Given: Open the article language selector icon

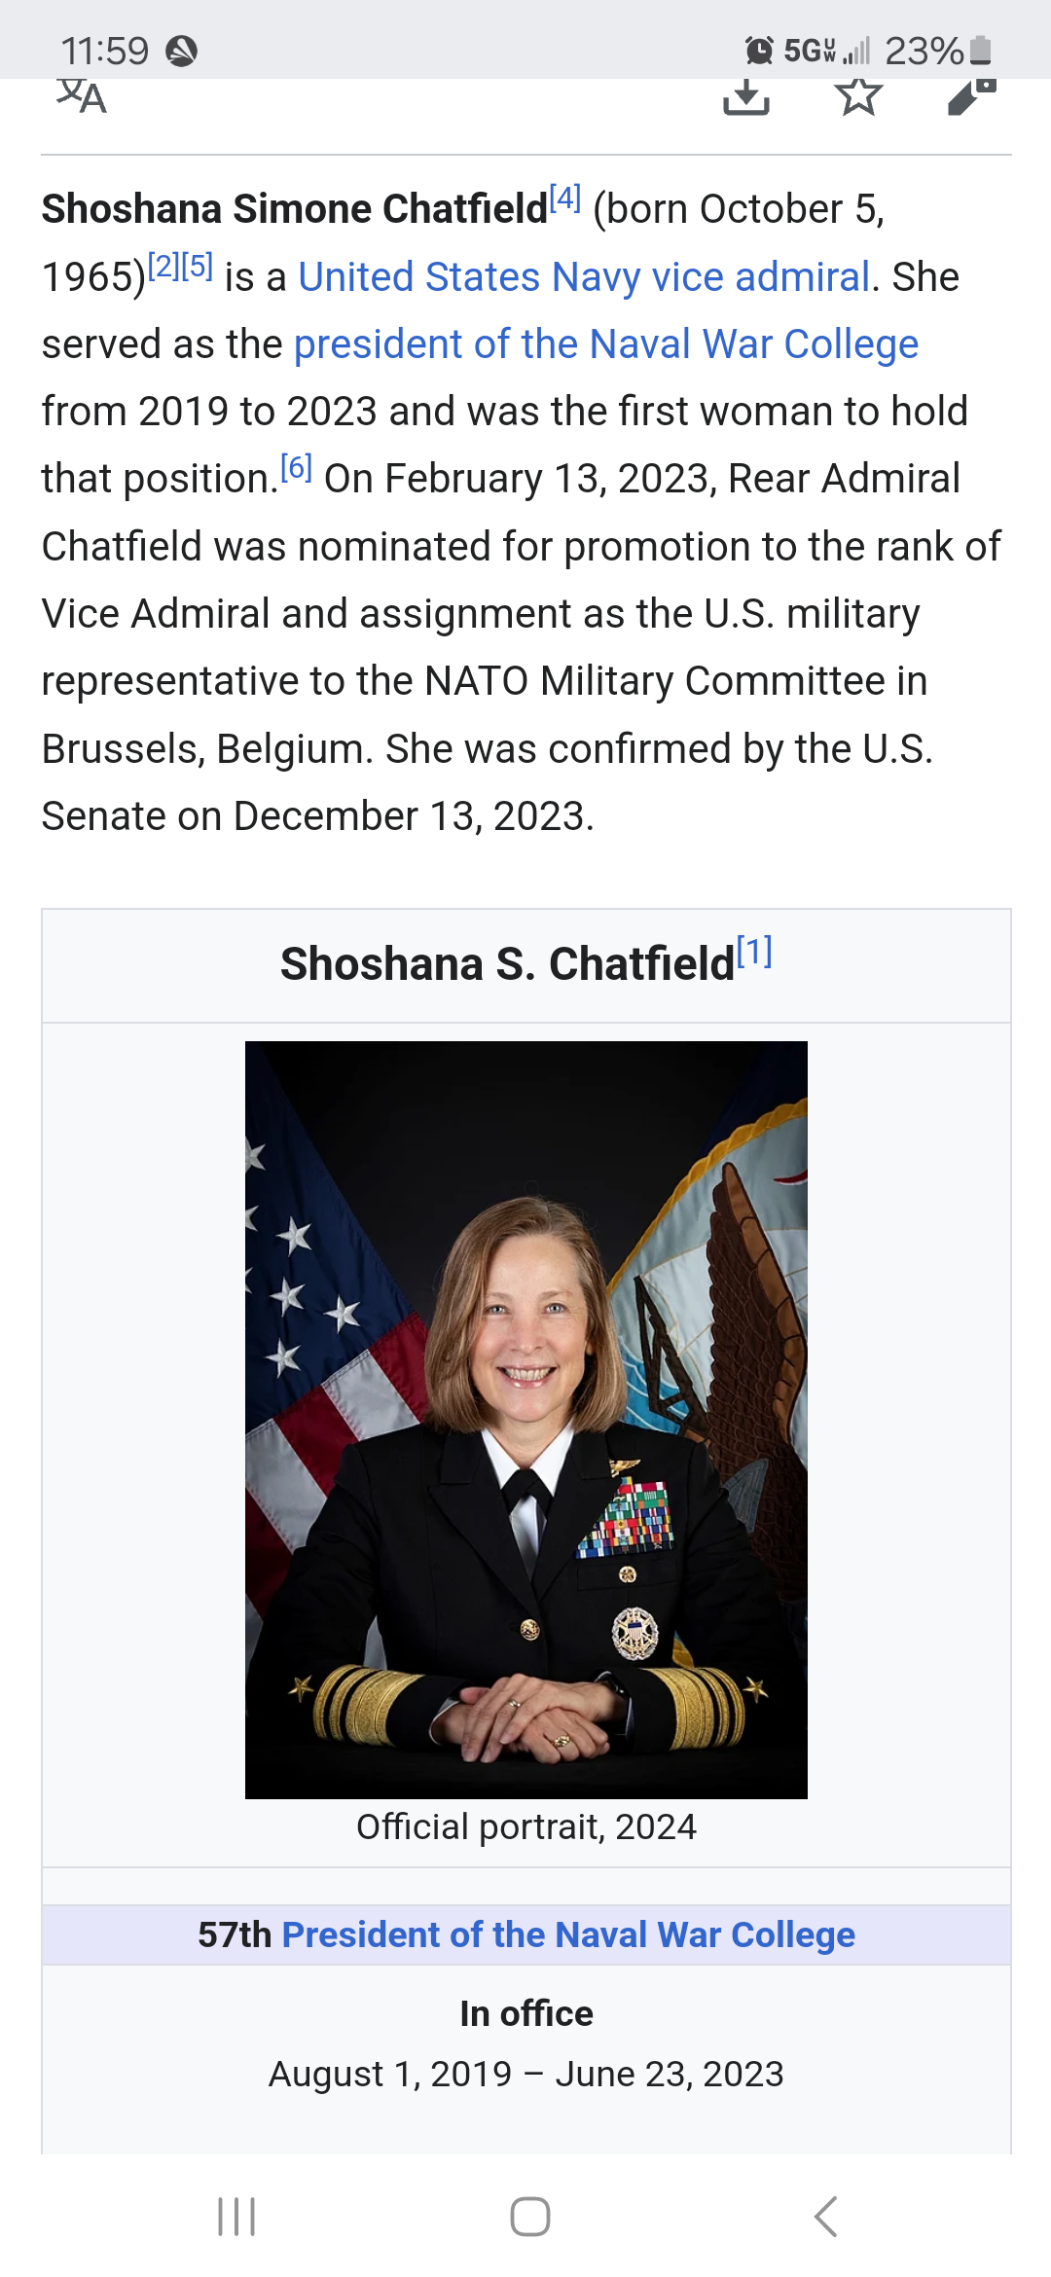Looking at the screenshot, I should 82,96.
